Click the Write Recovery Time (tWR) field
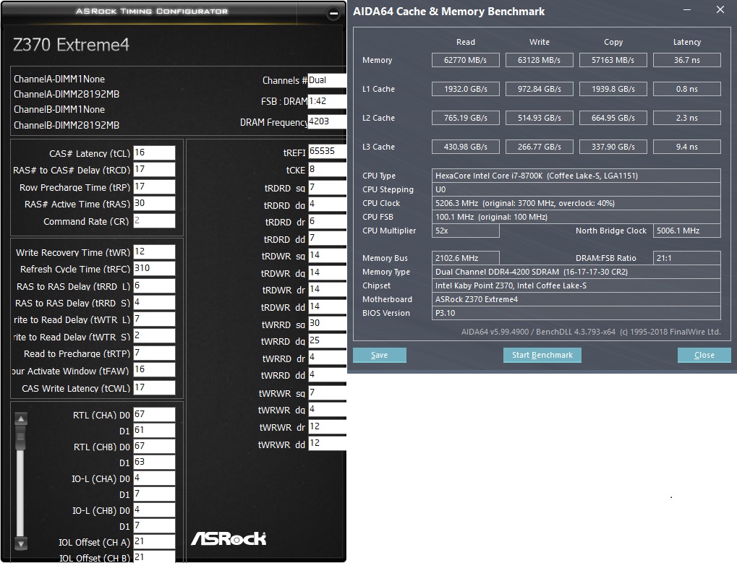 (x=154, y=252)
